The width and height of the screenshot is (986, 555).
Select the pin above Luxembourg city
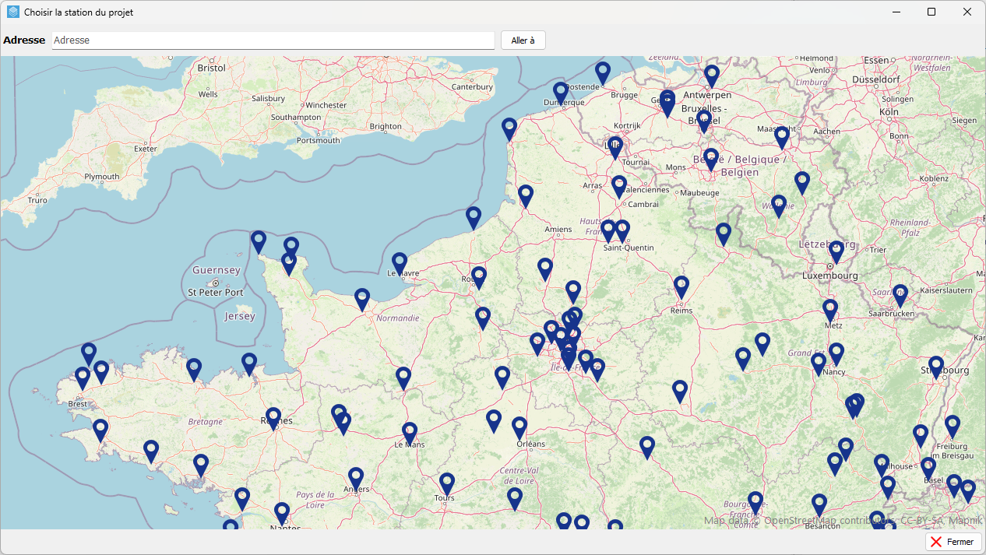836,251
